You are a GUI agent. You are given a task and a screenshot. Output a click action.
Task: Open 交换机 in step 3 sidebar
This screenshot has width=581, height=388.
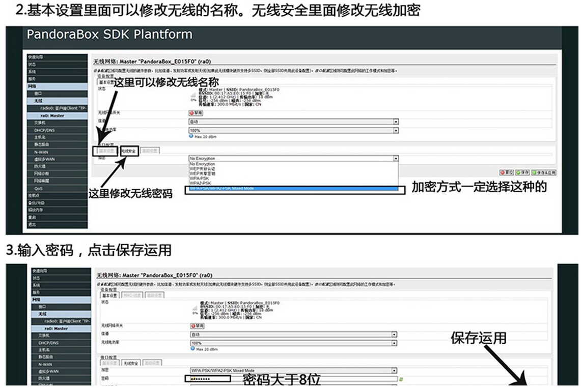61,336
